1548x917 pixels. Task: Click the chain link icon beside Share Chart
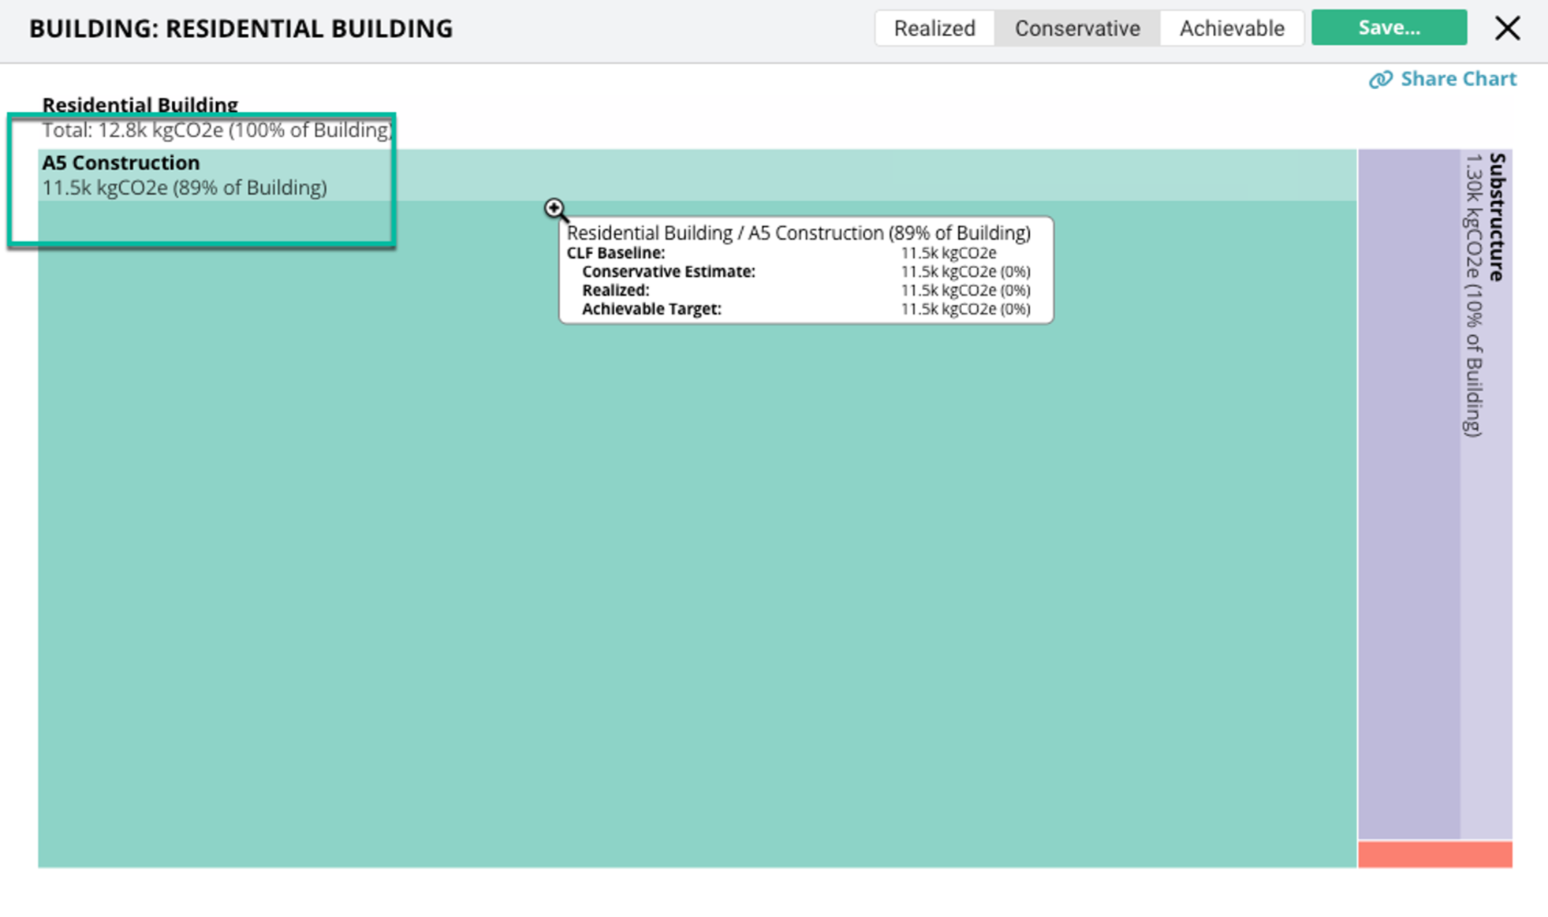point(1380,80)
